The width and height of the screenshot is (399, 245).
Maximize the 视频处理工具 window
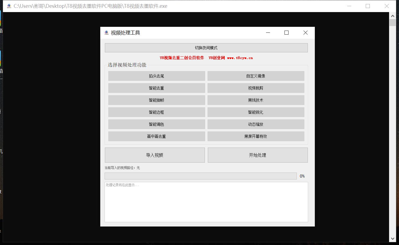coord(286,33)
